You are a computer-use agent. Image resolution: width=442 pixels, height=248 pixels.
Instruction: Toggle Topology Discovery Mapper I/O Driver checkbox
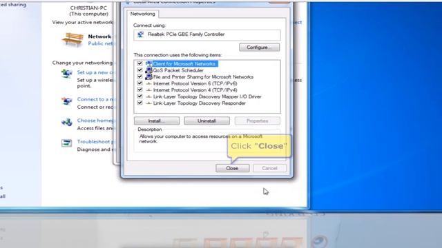click(140, 96)
